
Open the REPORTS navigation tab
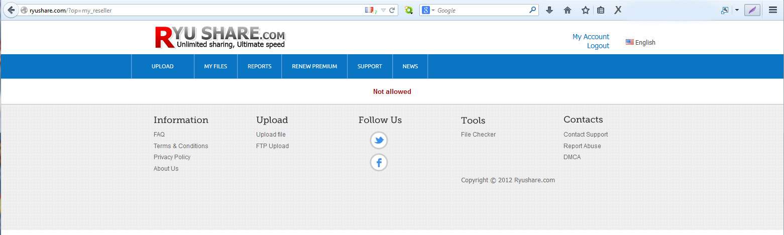click(260, 66)
